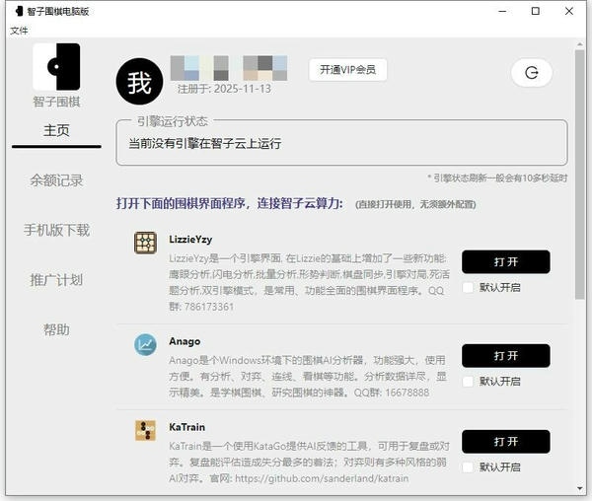Switch to the 主页 tab
This screenshot has width=592, height=501.
pyautogui.click(x=56, y=130)
